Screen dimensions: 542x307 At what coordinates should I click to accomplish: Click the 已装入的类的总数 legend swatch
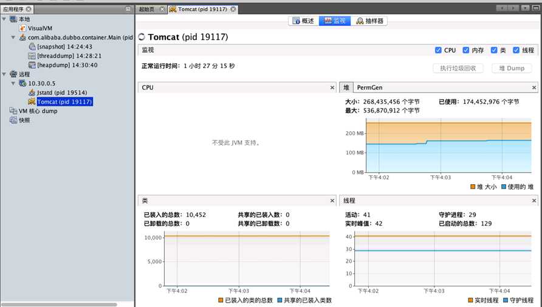pos(221,300)
